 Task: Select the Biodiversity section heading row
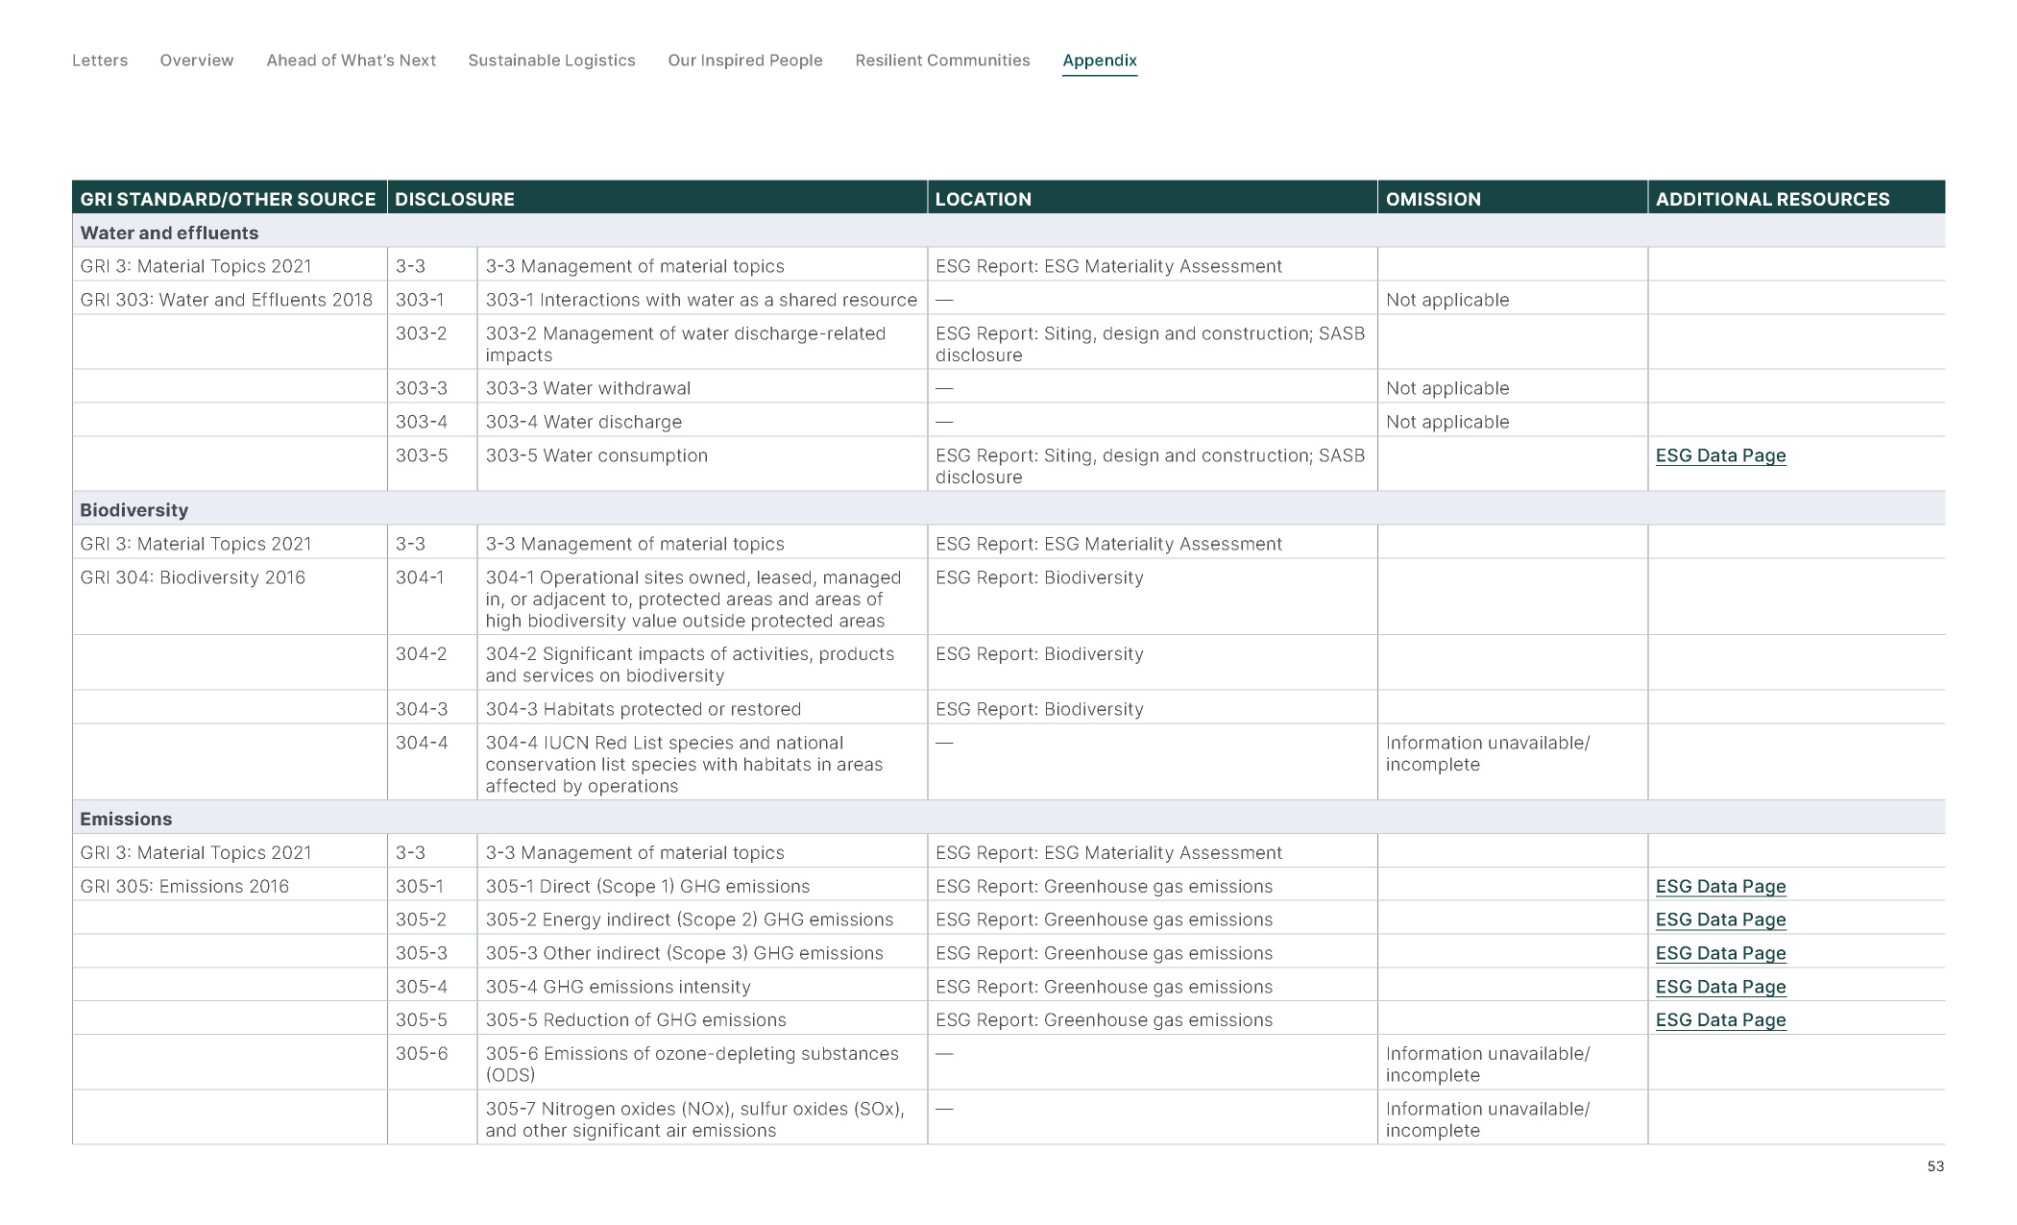[134, 510]
